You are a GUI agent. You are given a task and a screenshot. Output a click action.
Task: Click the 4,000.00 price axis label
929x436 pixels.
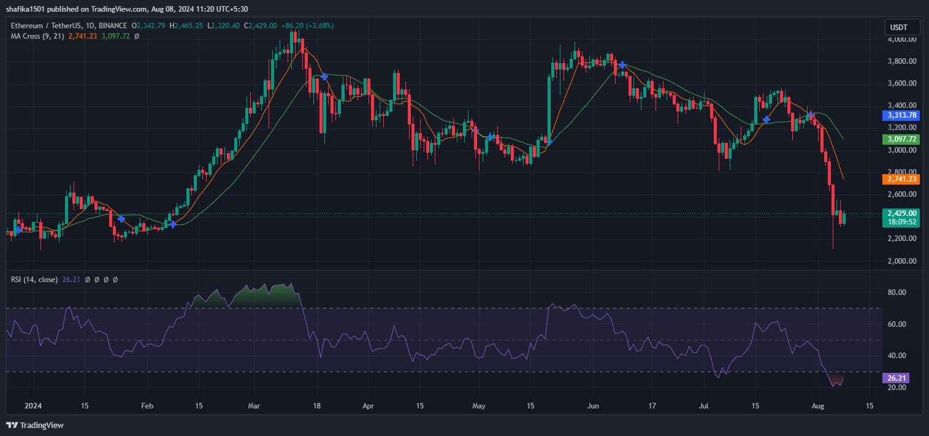(901, 39)
